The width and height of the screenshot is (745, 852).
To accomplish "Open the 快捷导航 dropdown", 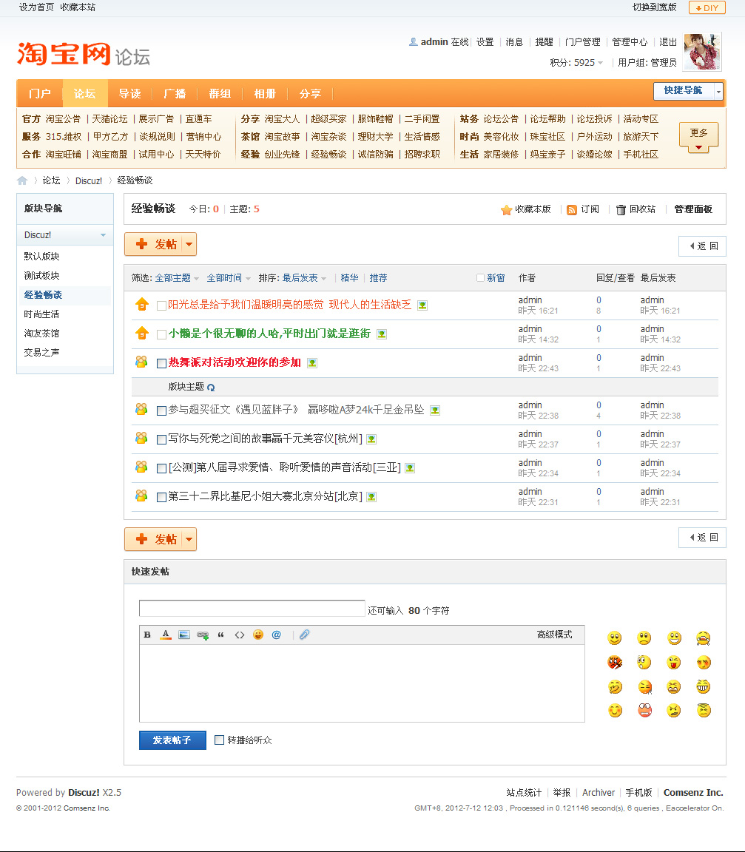I will click(x=689, y=91).
